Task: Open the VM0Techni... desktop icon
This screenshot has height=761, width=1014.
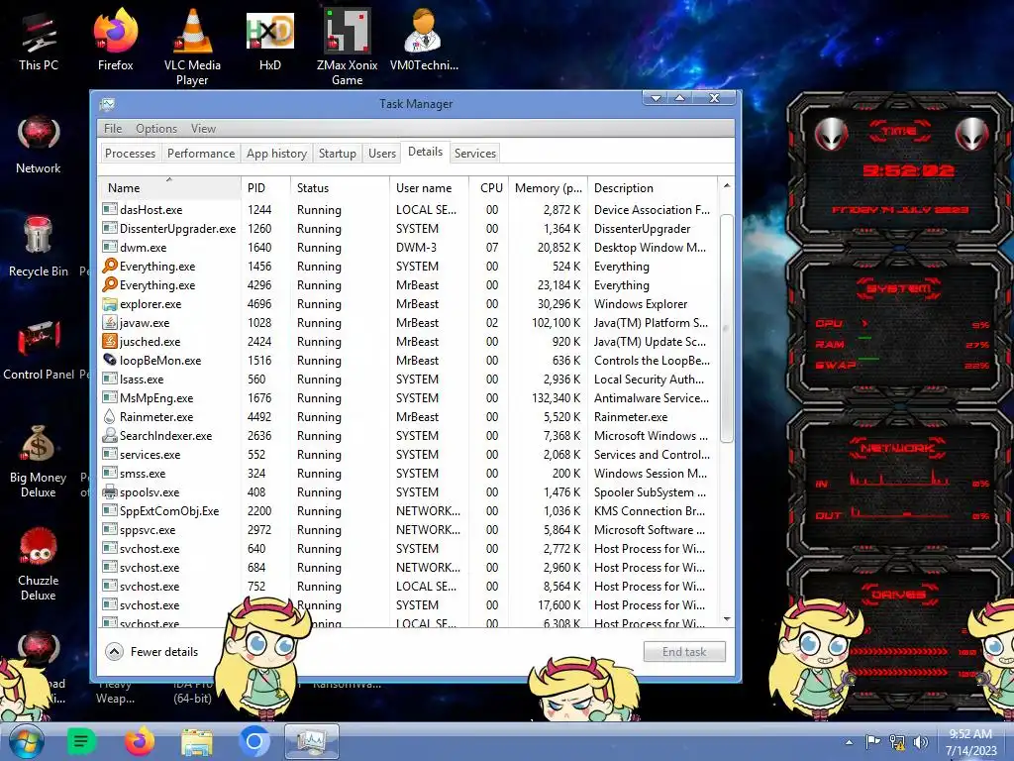Action: point(424,41)
